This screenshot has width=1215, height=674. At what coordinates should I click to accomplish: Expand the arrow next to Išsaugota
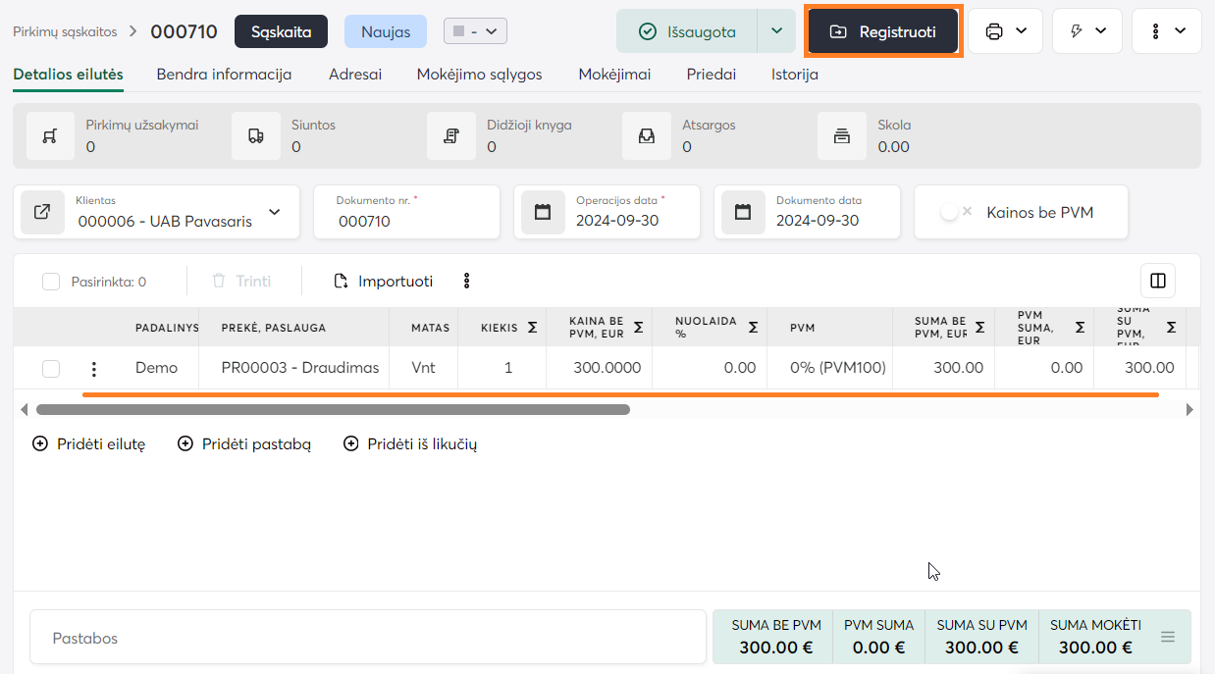click(776, 31)
